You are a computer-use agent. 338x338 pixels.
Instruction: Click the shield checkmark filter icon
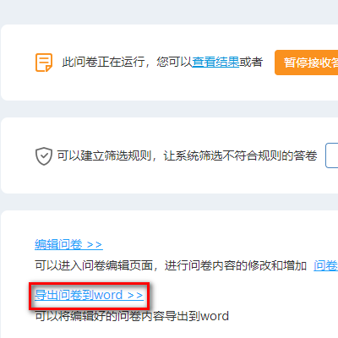pos(44,155)
